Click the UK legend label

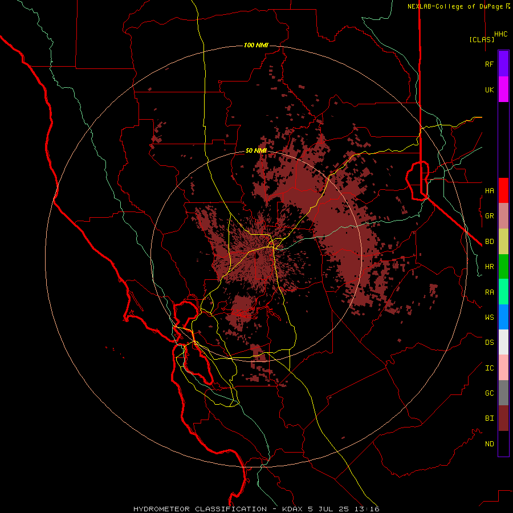489,89
